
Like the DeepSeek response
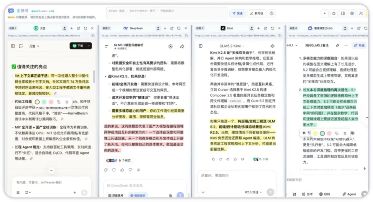pos(122,170)
